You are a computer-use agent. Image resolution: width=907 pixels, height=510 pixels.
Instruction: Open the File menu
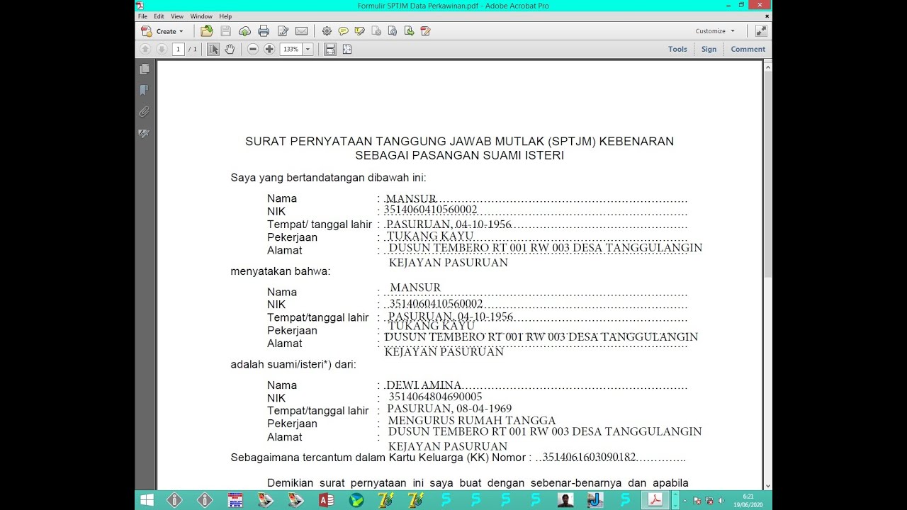click(143, 16)
